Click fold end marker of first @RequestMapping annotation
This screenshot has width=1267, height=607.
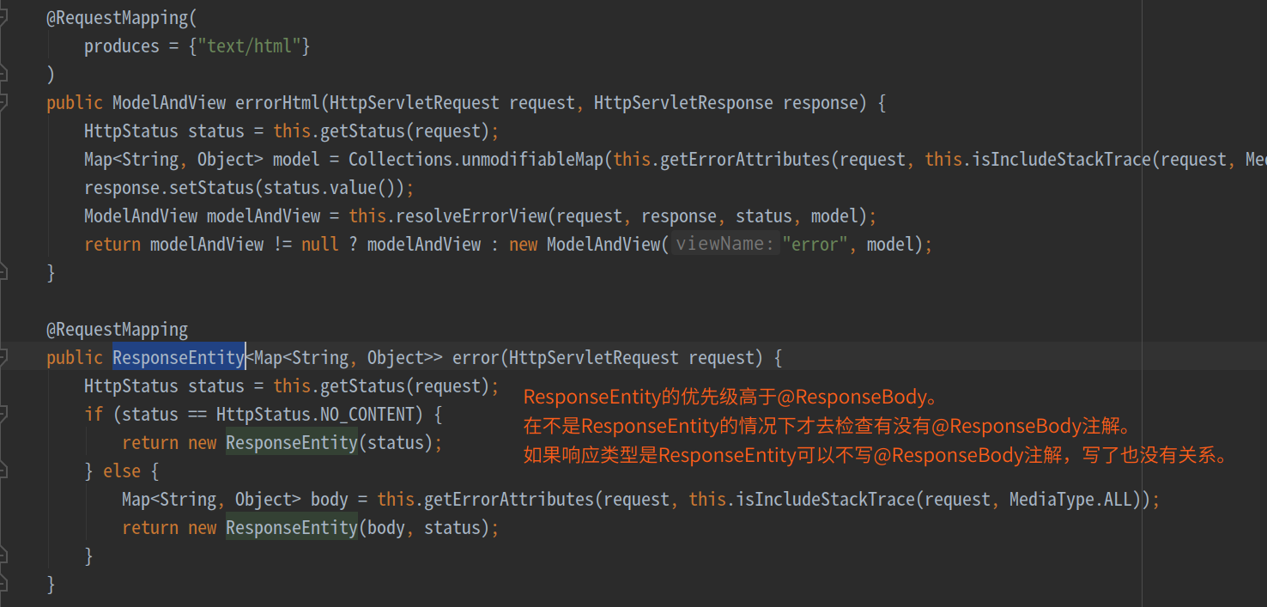tap(3, 74)
